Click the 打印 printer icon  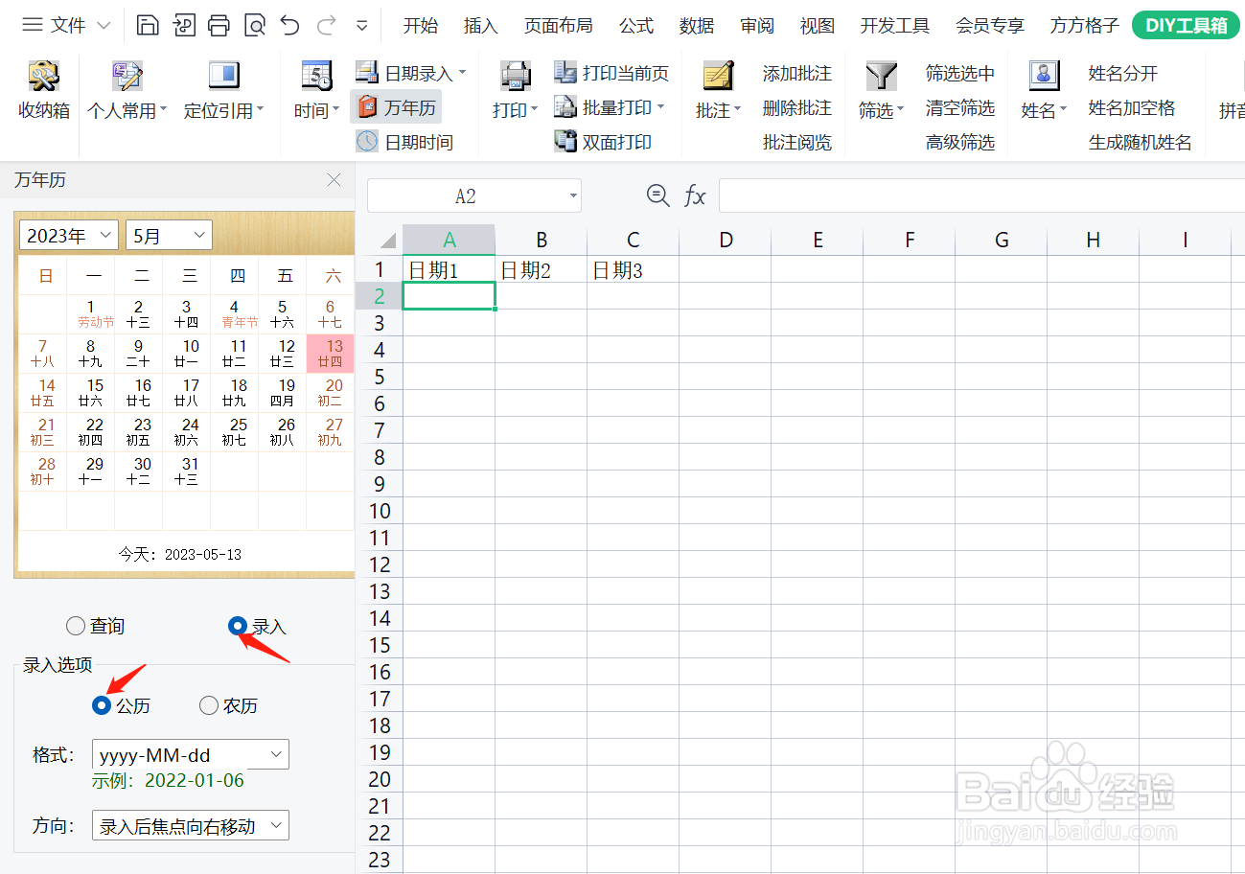coord(516,76)
